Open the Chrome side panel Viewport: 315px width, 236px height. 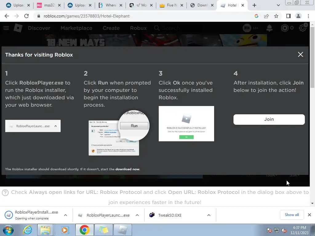point(289,16)
